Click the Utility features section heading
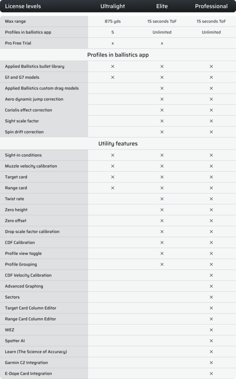The image size is (236, 379). click(118, 144)
